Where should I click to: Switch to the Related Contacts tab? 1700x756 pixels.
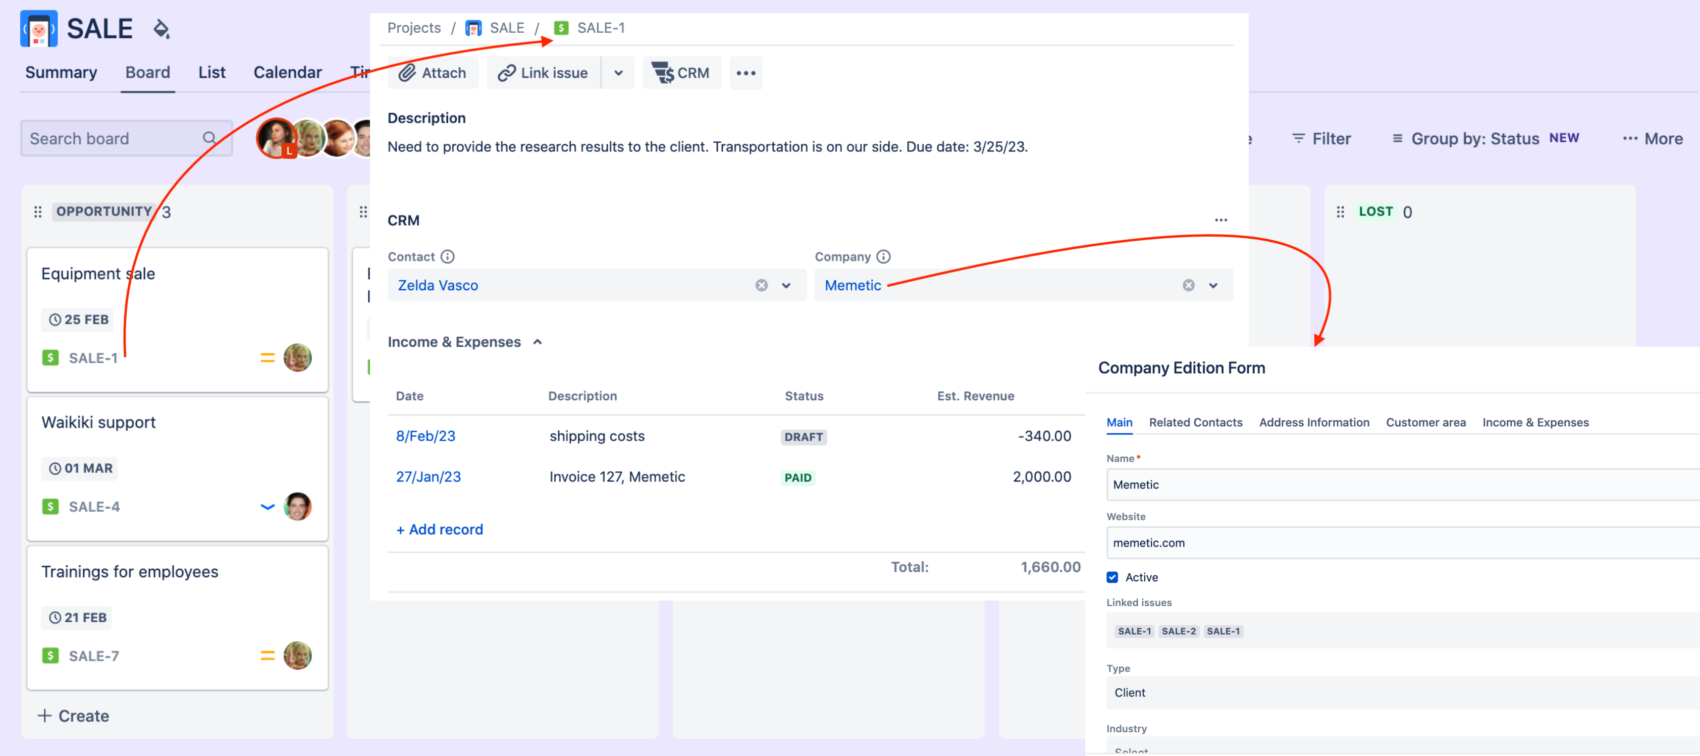1195,422
